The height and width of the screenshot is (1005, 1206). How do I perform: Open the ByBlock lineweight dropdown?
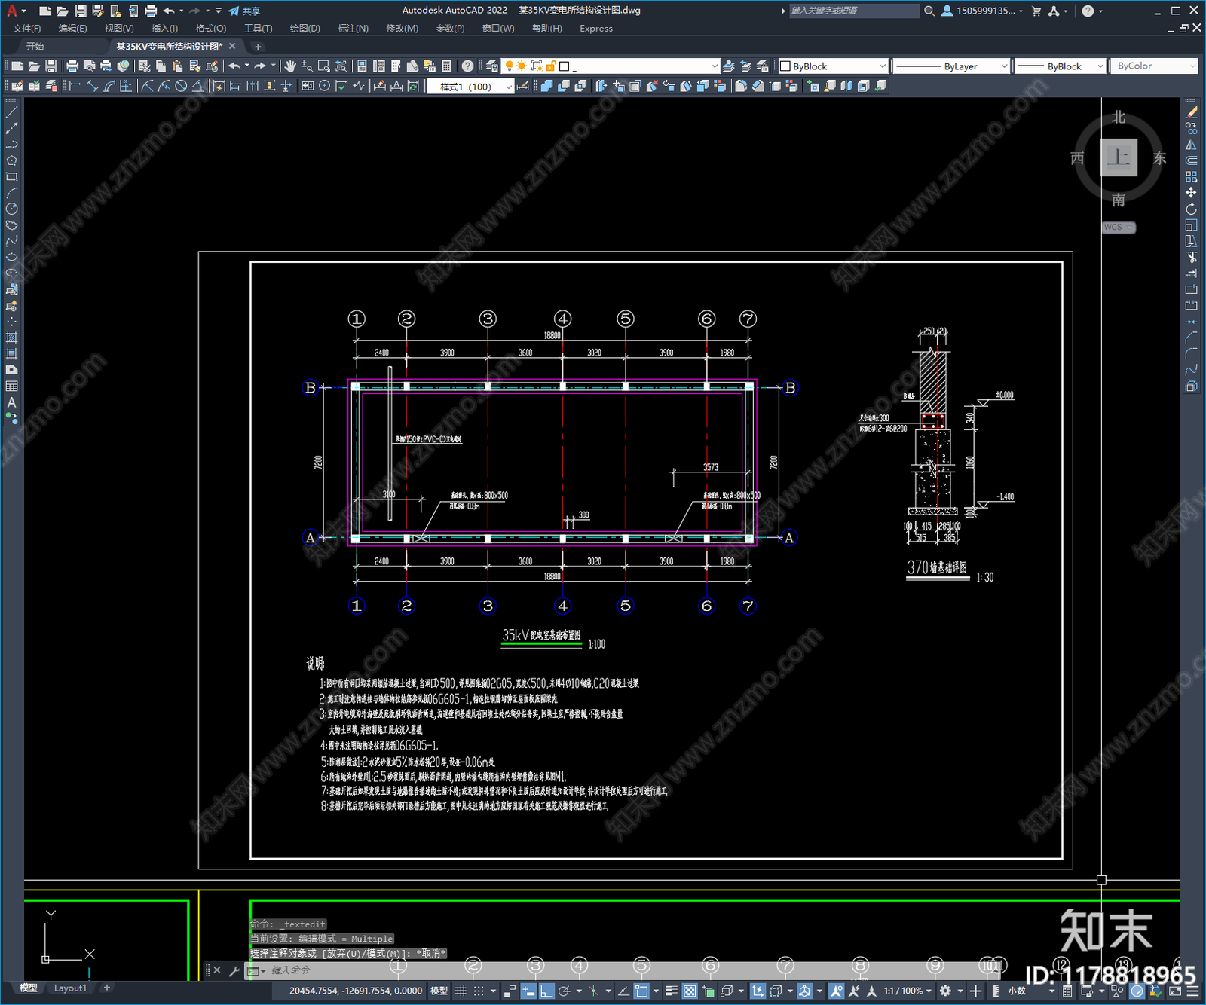pos(1060,66)
